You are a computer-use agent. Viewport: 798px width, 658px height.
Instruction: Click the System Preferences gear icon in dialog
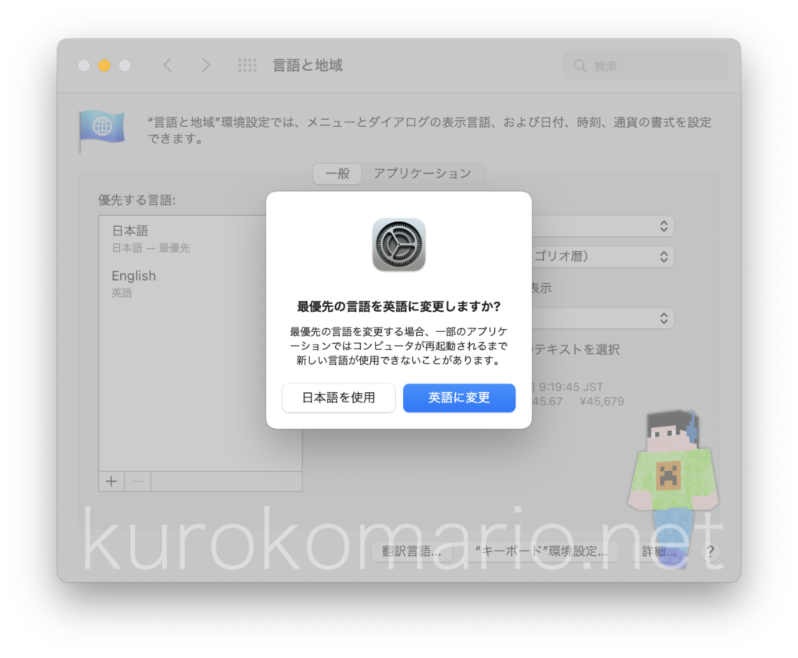coord(399,245)
